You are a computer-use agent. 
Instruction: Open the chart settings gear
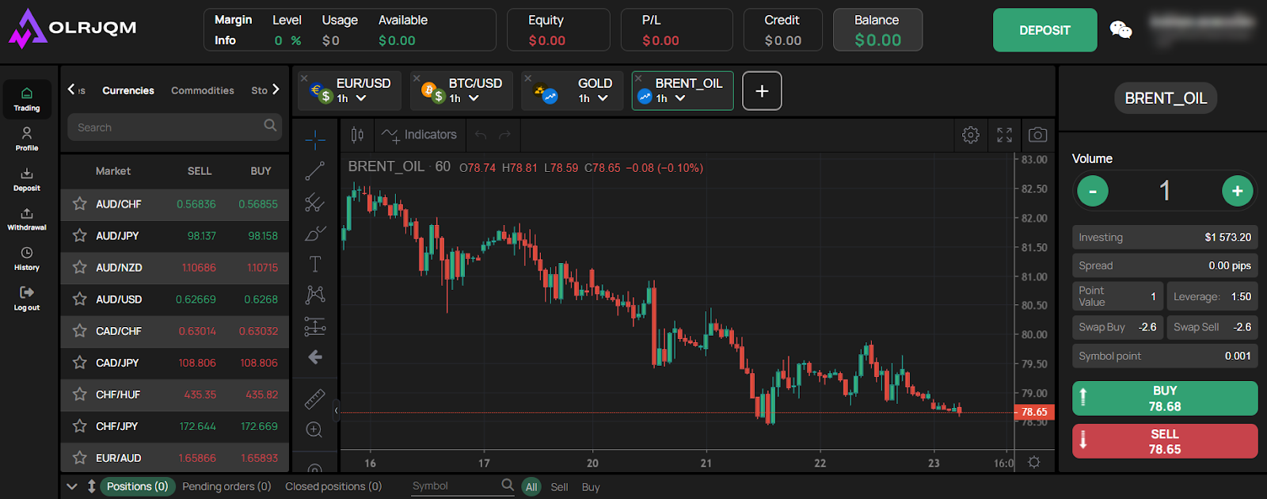click(x=971, y=135)
